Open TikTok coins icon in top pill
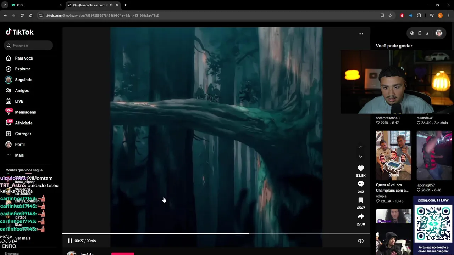The image size is (454, 255). [x=412, y=33]
